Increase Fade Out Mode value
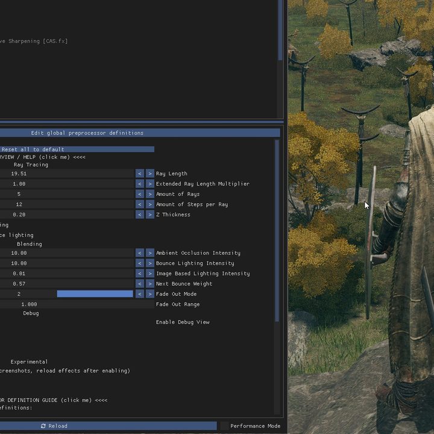The image size is (434, 434). pos(150,294)
